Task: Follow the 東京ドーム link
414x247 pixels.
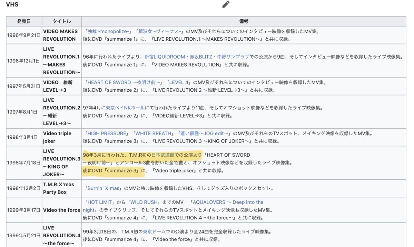Action: (x=154, y=231)
